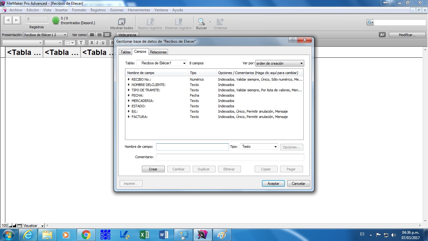The height and width of the screenshot is (241, 428).
Task: Click the Cancelar button
Action: 299,184
